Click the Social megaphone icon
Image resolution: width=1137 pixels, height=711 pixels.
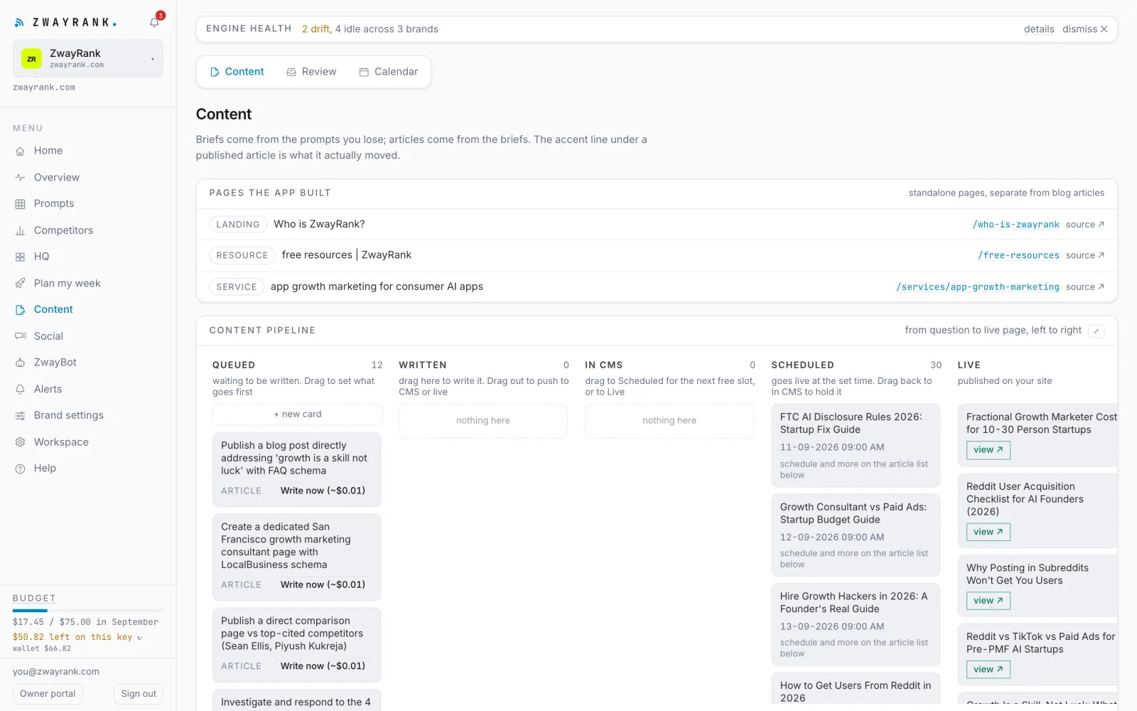[x=20, y=336]
